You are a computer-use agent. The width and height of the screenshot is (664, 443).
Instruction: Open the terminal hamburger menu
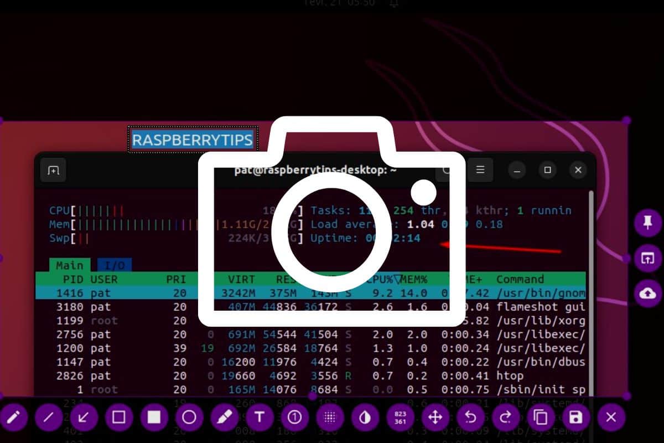tap(480, 170)
